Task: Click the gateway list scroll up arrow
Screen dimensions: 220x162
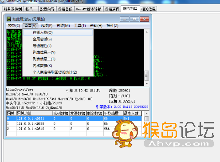Action: click(x=146, y=114)
